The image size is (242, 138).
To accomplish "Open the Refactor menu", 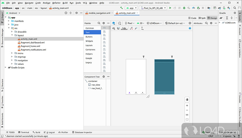I will [56, 3].
